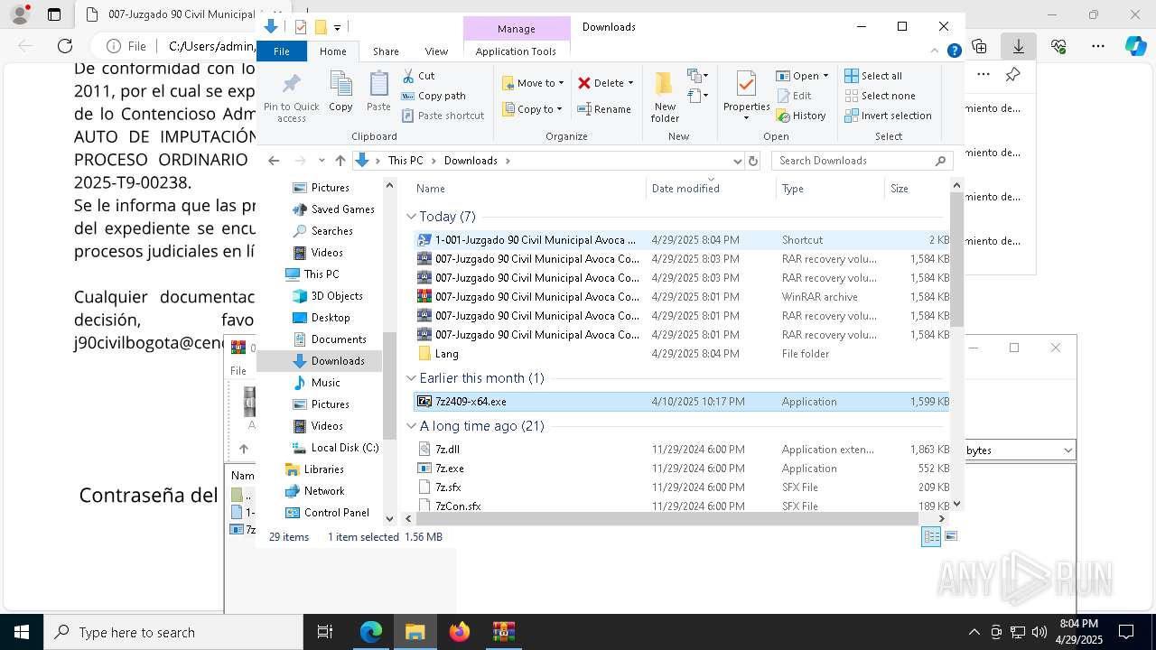Collapse the A long time ago group
The width and height of the screenshot is (1156, 650).
[x=411, y=426]
